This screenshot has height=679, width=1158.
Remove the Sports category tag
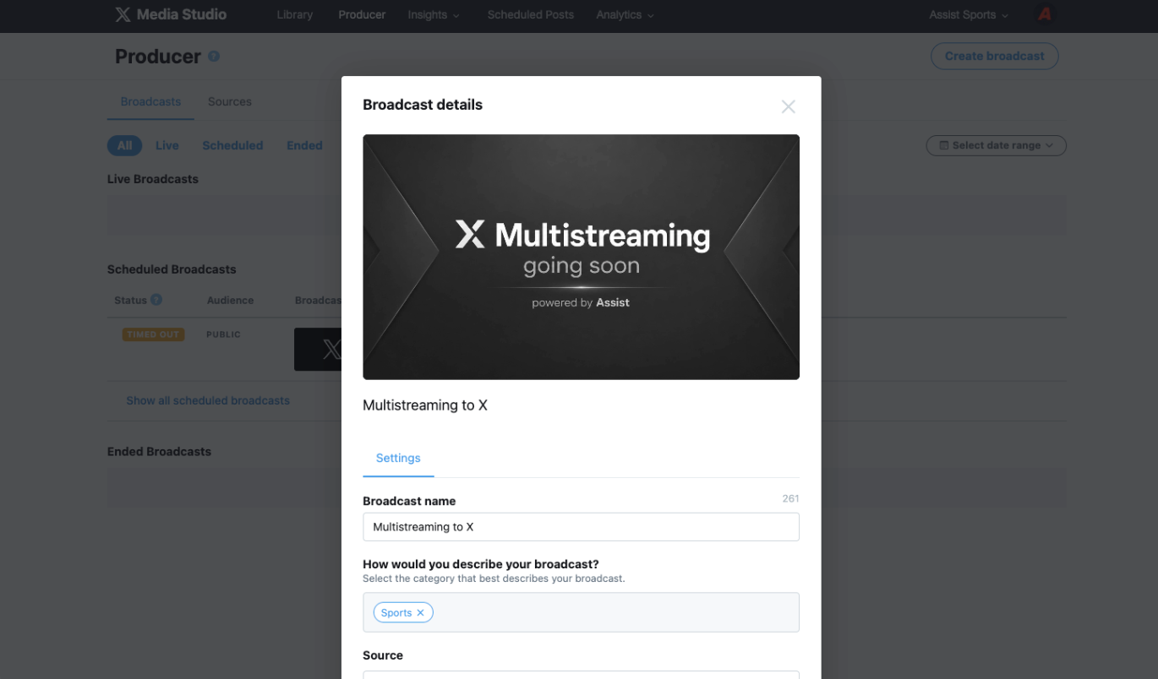[x=420, y=613]
